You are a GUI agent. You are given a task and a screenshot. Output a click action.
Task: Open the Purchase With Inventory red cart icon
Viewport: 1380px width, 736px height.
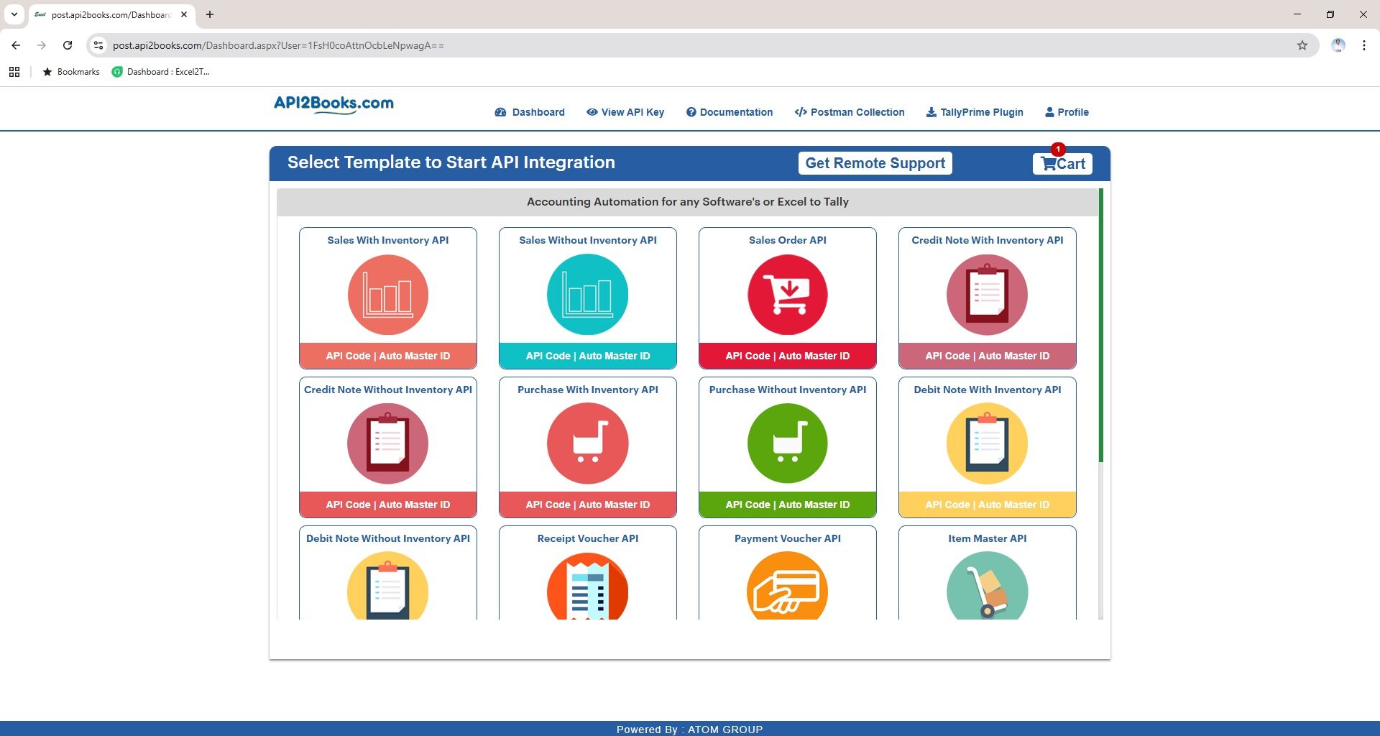[x=588, y=443]
